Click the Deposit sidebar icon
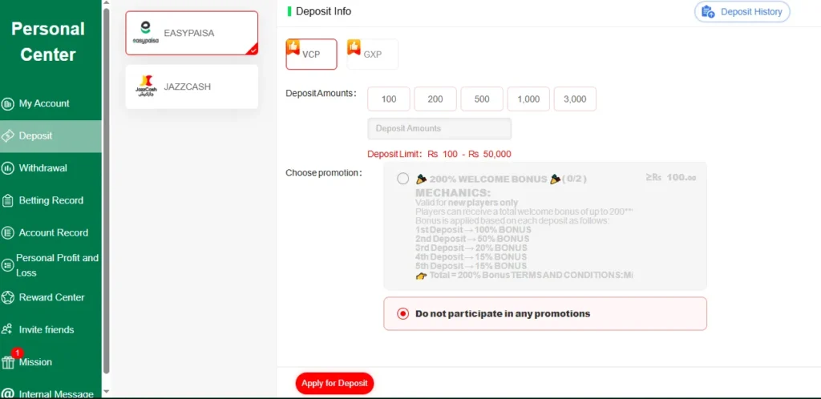The height and width of the screenshot is (399, 821). tap(8, 136)
